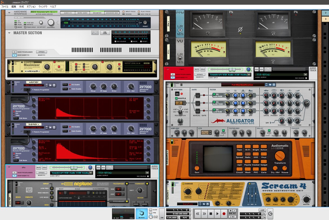Collapse Show Insert FX in Master Section
Viewport: 329px width, 220px height.
(15, 55)
